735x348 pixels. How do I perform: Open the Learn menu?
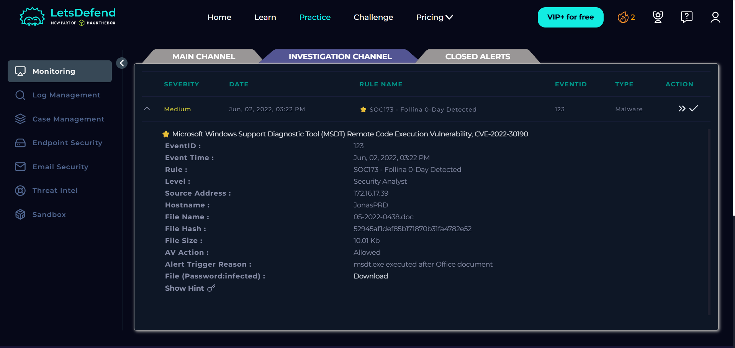(265, 17)
